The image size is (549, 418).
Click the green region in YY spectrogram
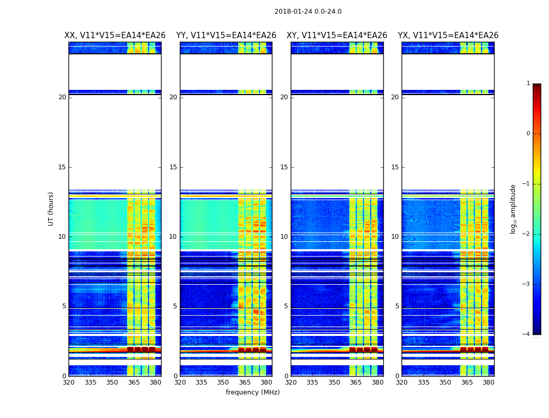pyautogui.click(x=209, y=219)
